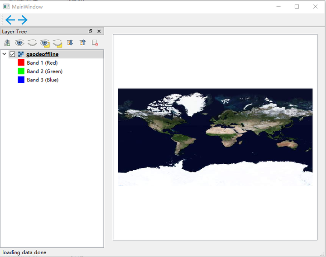This screenshot has height=257, width=326.
Task: Select the gaodeoffline layer name
Action: coord(42,54)
